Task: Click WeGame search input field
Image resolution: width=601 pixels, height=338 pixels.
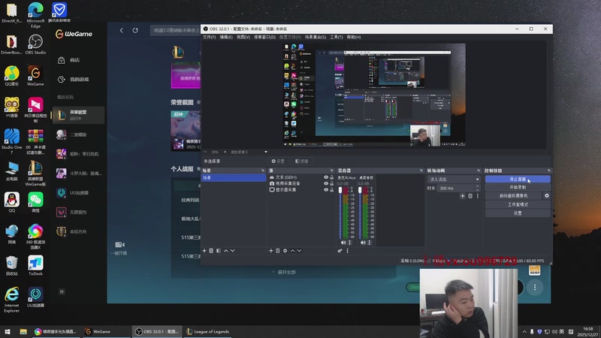Action: coord(175,30)
